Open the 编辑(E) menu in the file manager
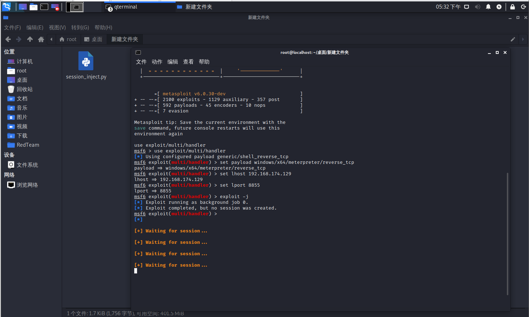529x317 pixels. coord(35,27)
